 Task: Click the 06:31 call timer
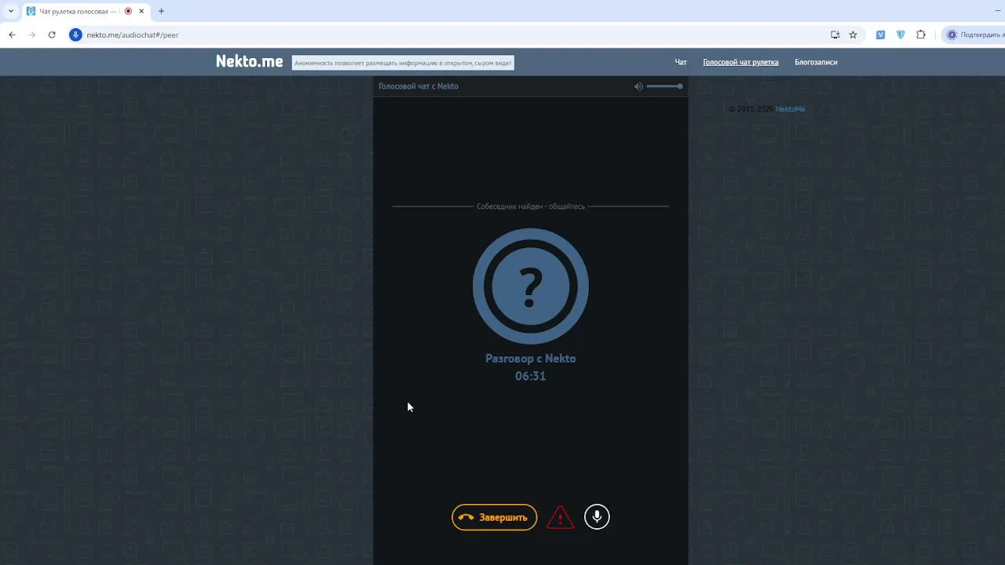click(531, 376)
